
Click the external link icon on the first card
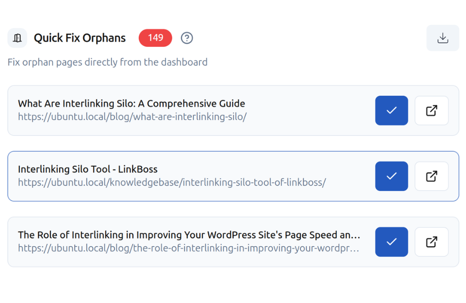coord(431,110)
